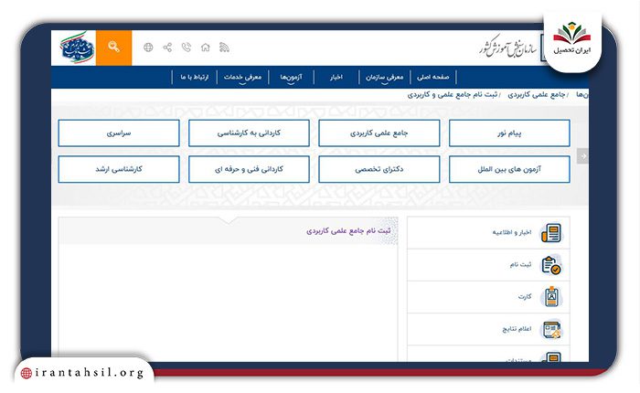Image resolution: width=640 pixels, height=393 pixels.
Task: Select کاردانی به کارشناسی button
Action: point(249,133)
